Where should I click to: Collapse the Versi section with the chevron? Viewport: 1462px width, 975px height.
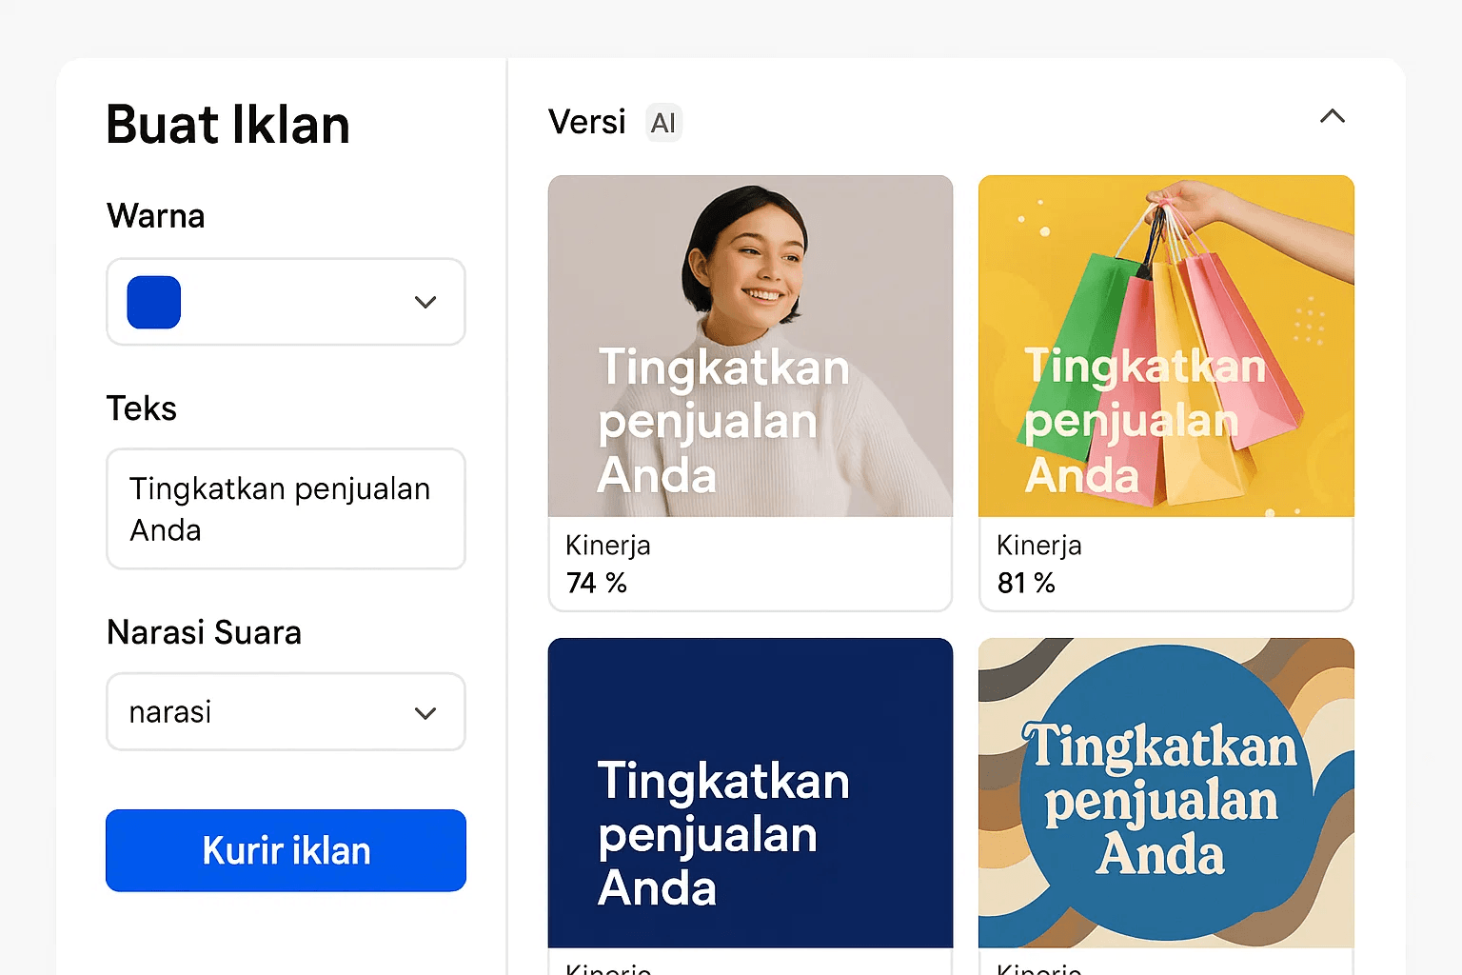coord(1333,117)
